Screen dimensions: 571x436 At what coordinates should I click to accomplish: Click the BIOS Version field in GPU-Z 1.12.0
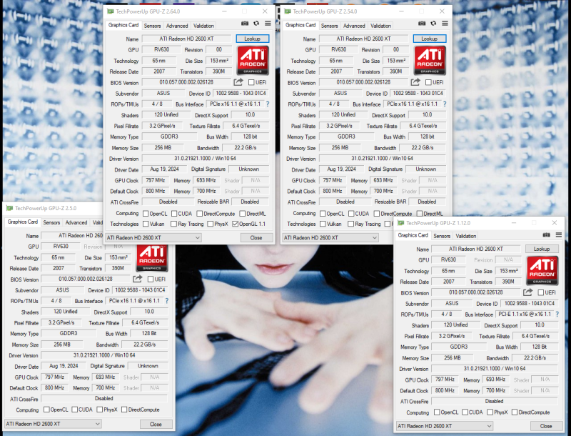click(475, 292)
